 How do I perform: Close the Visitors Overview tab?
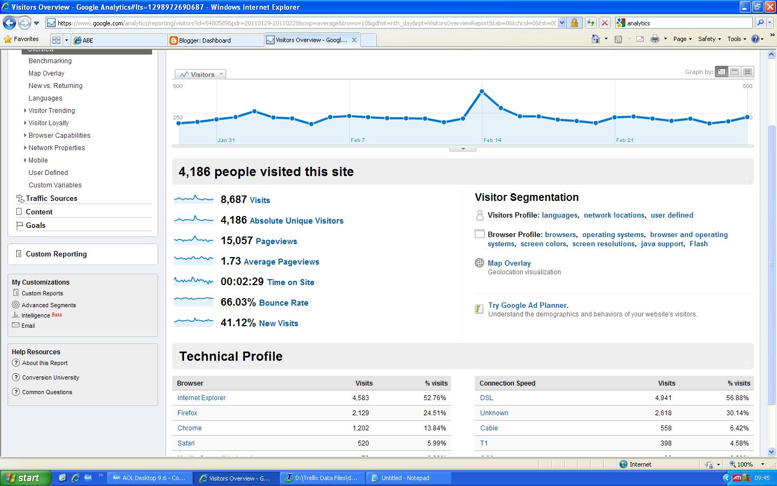[355, 40]
